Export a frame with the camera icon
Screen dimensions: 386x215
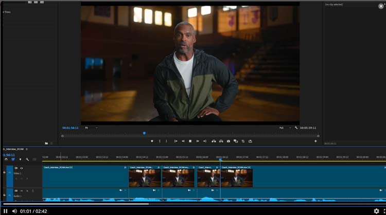coord(229,141)
